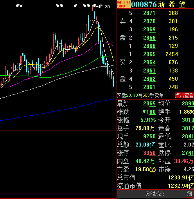Screen dimensions: 194x199
Task: Click the stock code 000876 title
Action: point(144,4)
